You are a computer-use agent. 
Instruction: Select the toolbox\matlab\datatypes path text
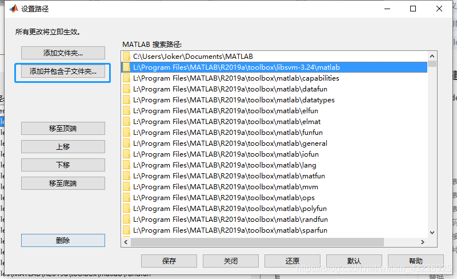point(234,100)
